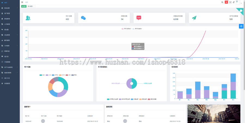This screenshot has height=123, width=245.
Task: Click the green paper plane VIP icon
Action: pyautogui.click(x=194, y=18)
